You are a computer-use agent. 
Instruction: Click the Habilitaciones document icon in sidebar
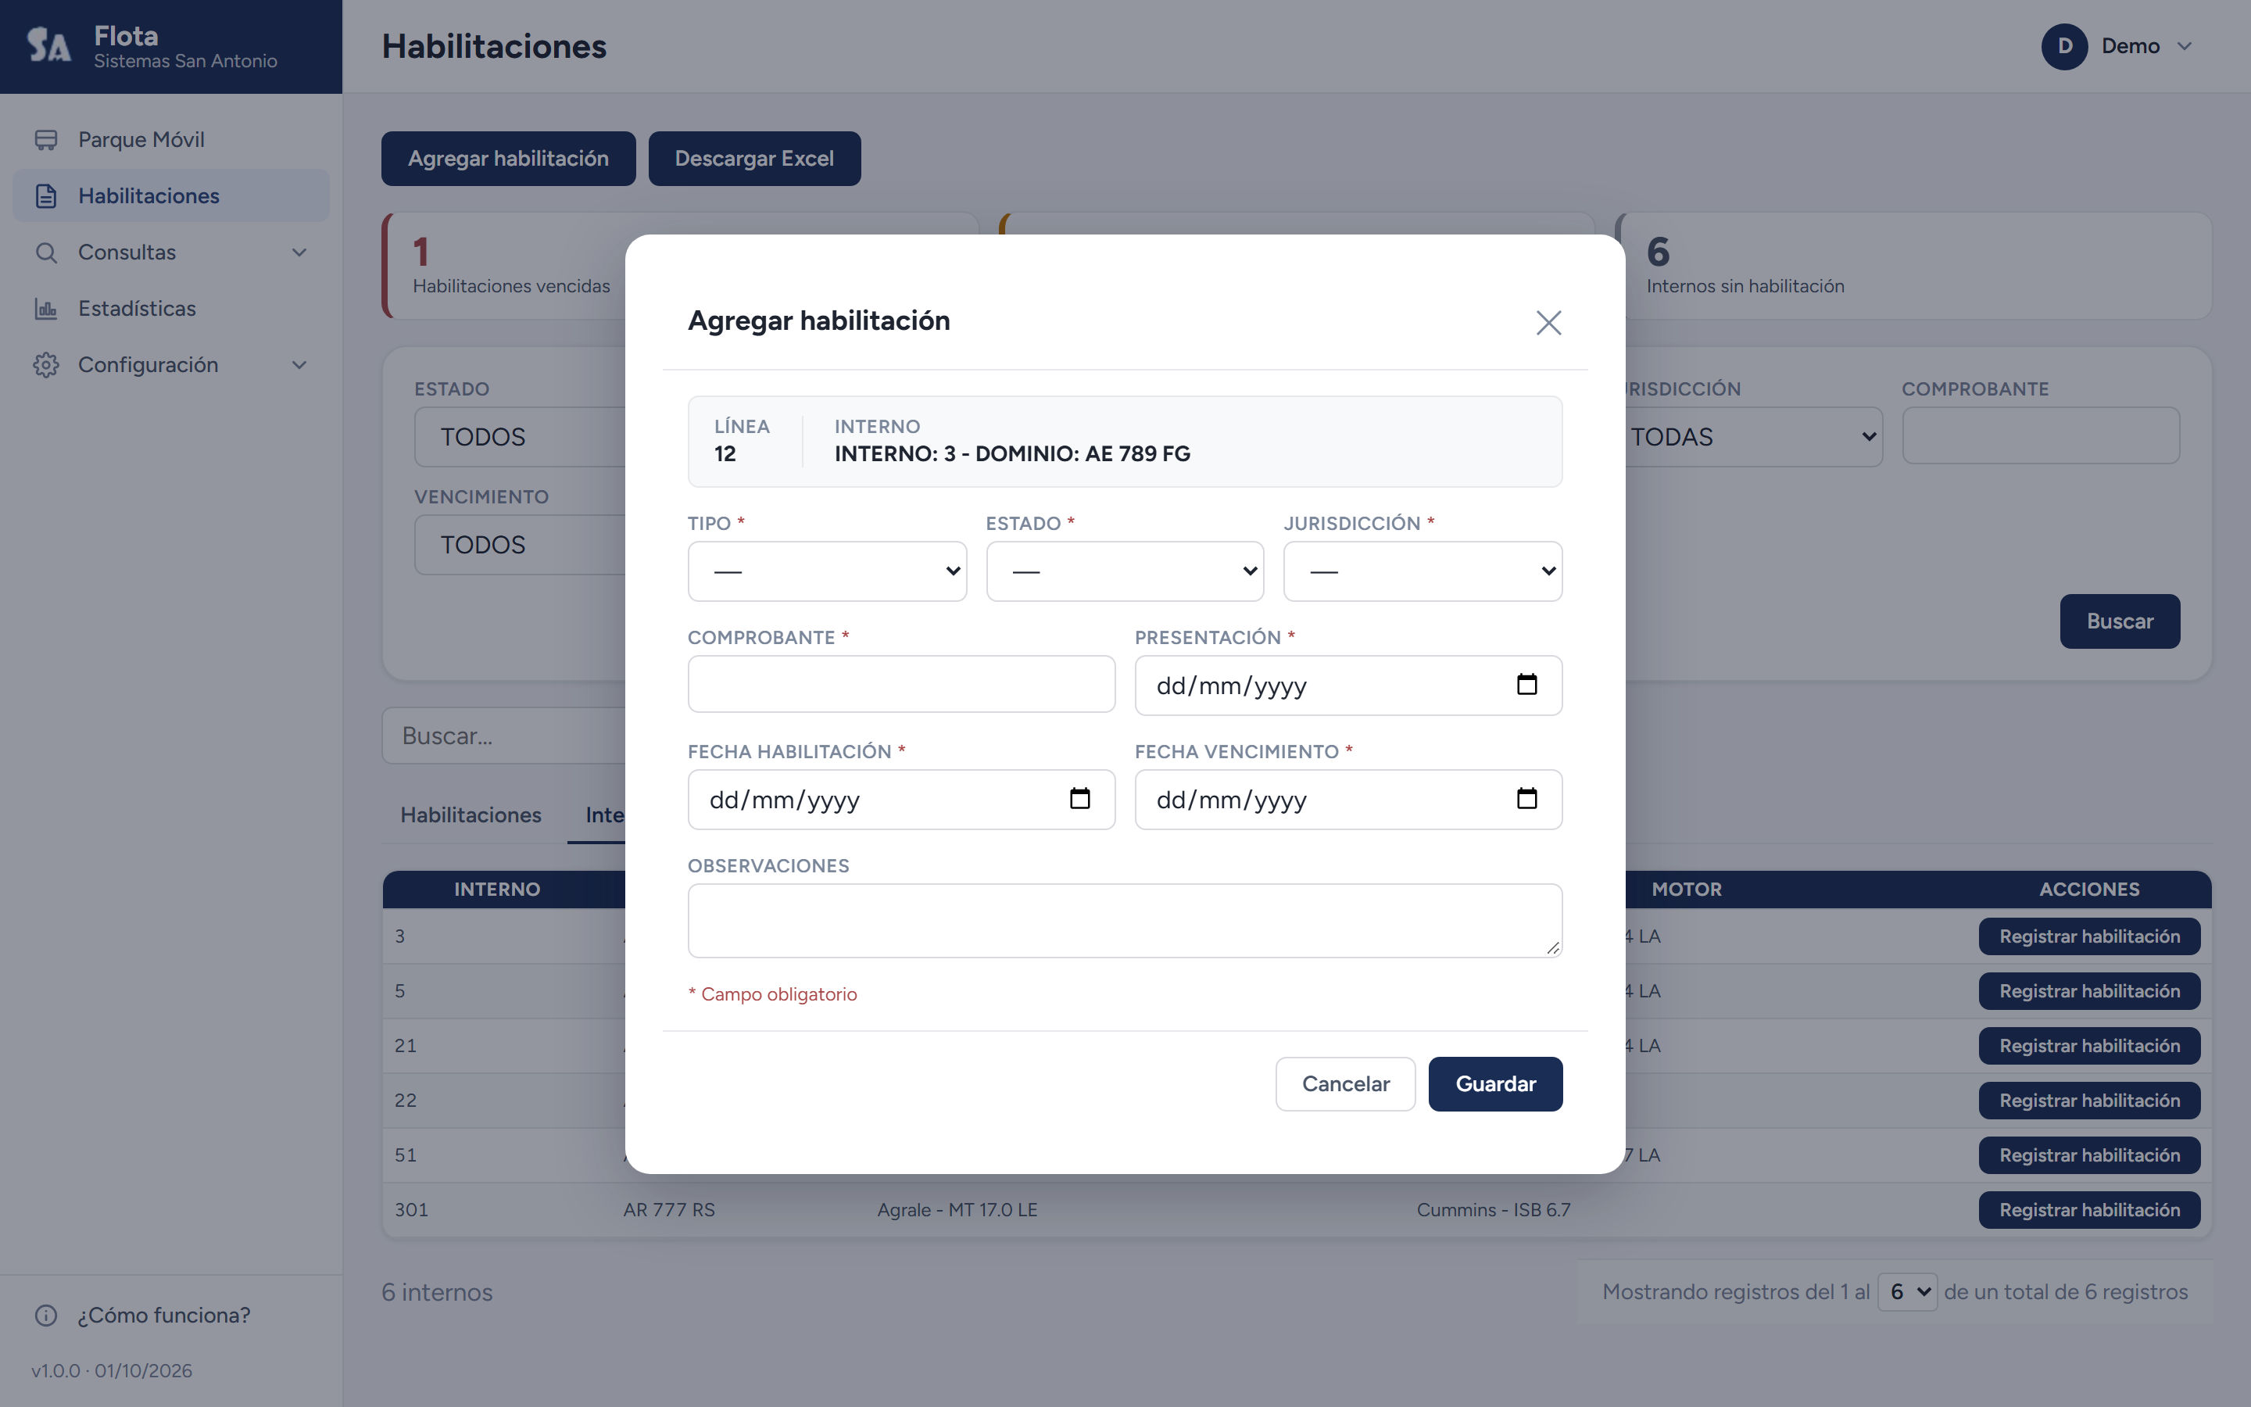(x=45, y=195)
